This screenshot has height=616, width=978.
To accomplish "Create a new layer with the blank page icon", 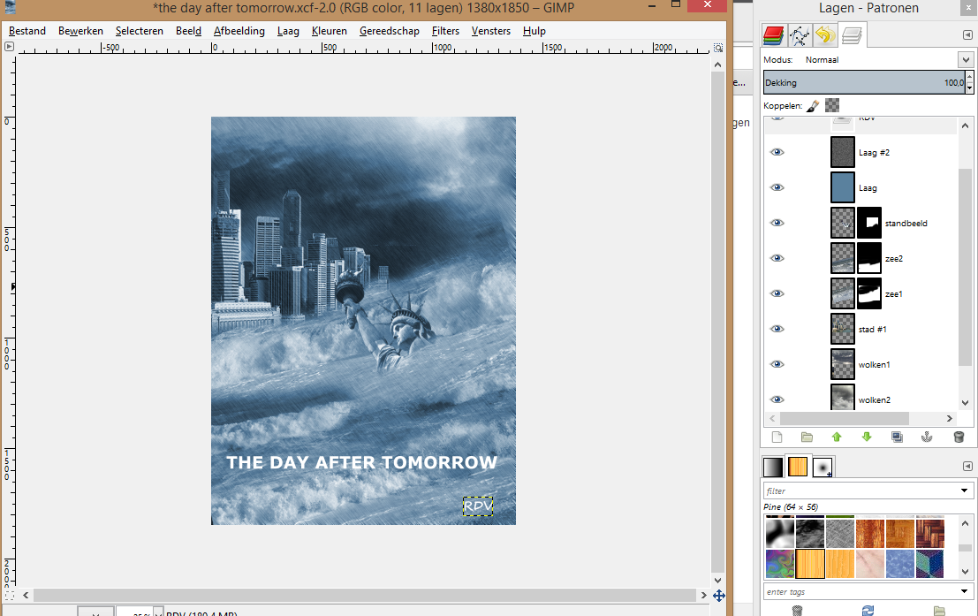I will click(x=777, y=437).
